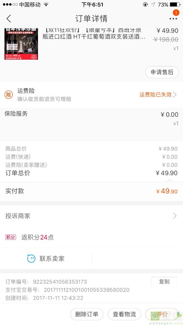Tap 查看物流 view logistics button

[x=124, y=314]
